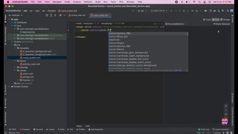
Task: Open the VCS menu
Action: pos(121,2)
